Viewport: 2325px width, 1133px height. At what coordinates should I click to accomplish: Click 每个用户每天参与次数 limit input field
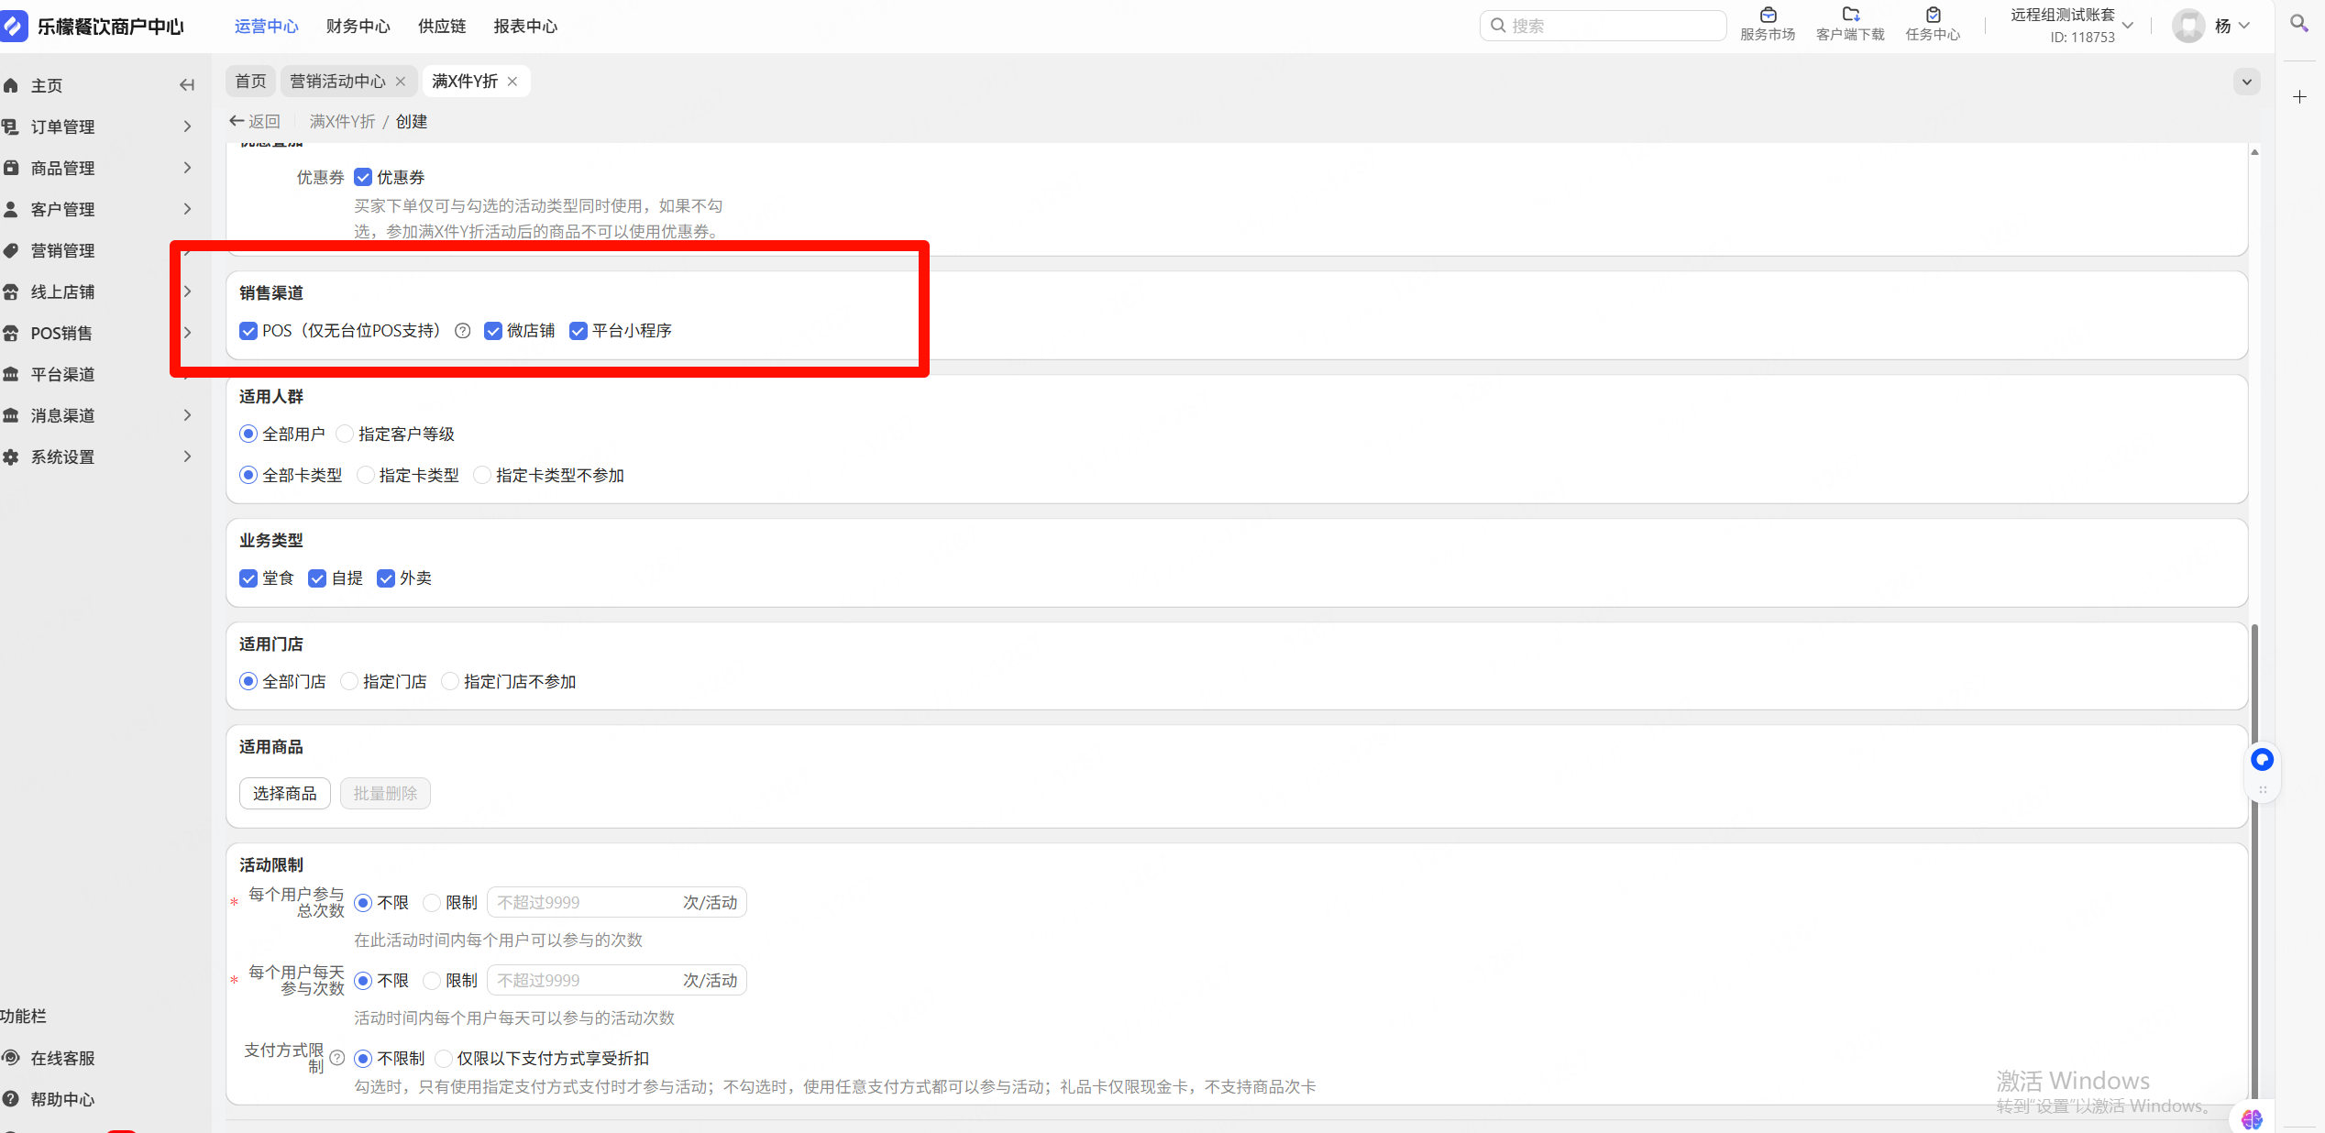click(617, 980)
